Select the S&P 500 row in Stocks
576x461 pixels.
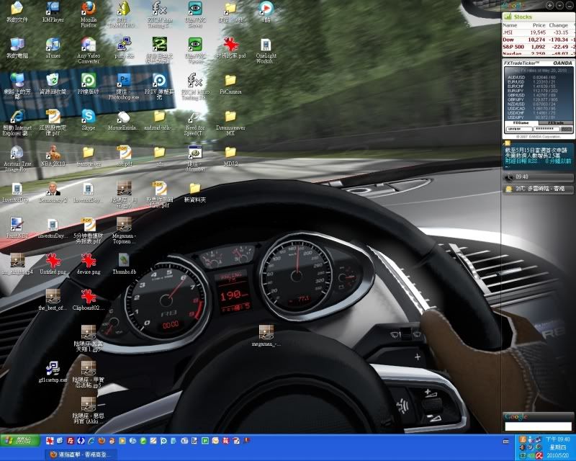tap(539, 47)
